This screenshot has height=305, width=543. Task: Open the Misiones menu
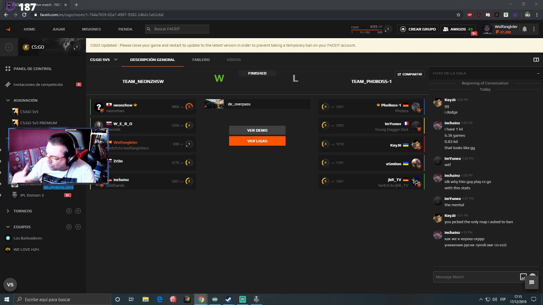coord(92,29)
